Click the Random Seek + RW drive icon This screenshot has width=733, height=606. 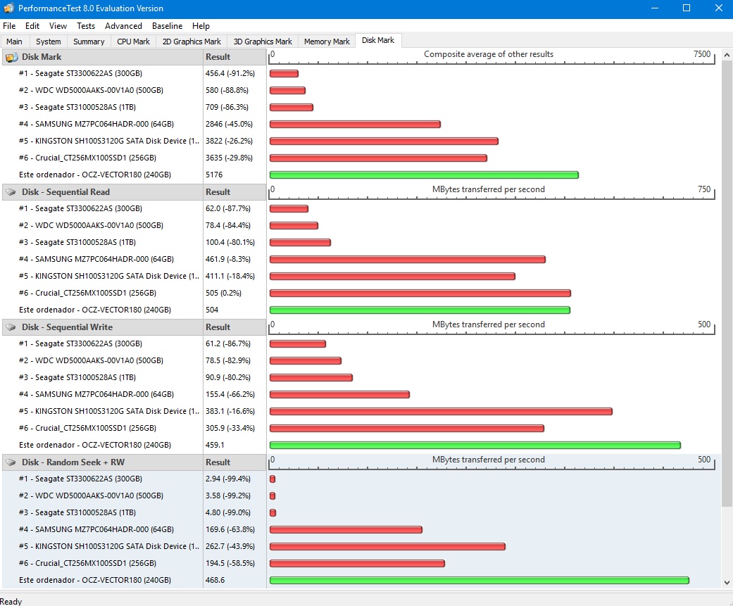tap(11, 462)
